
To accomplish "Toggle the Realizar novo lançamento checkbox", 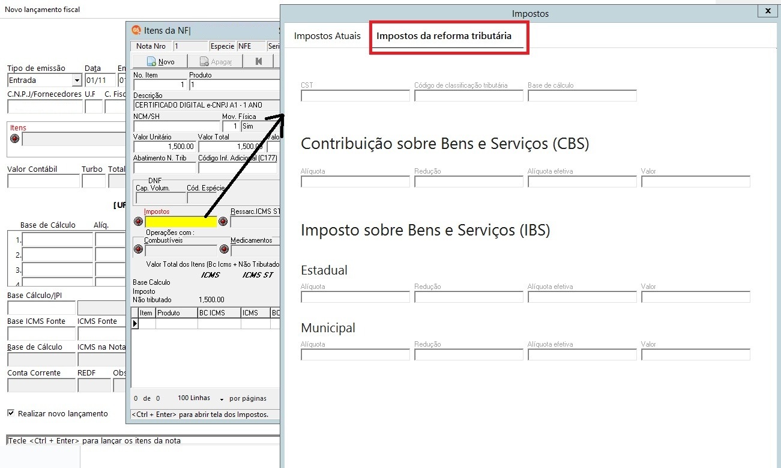I will tap(11, 413).
